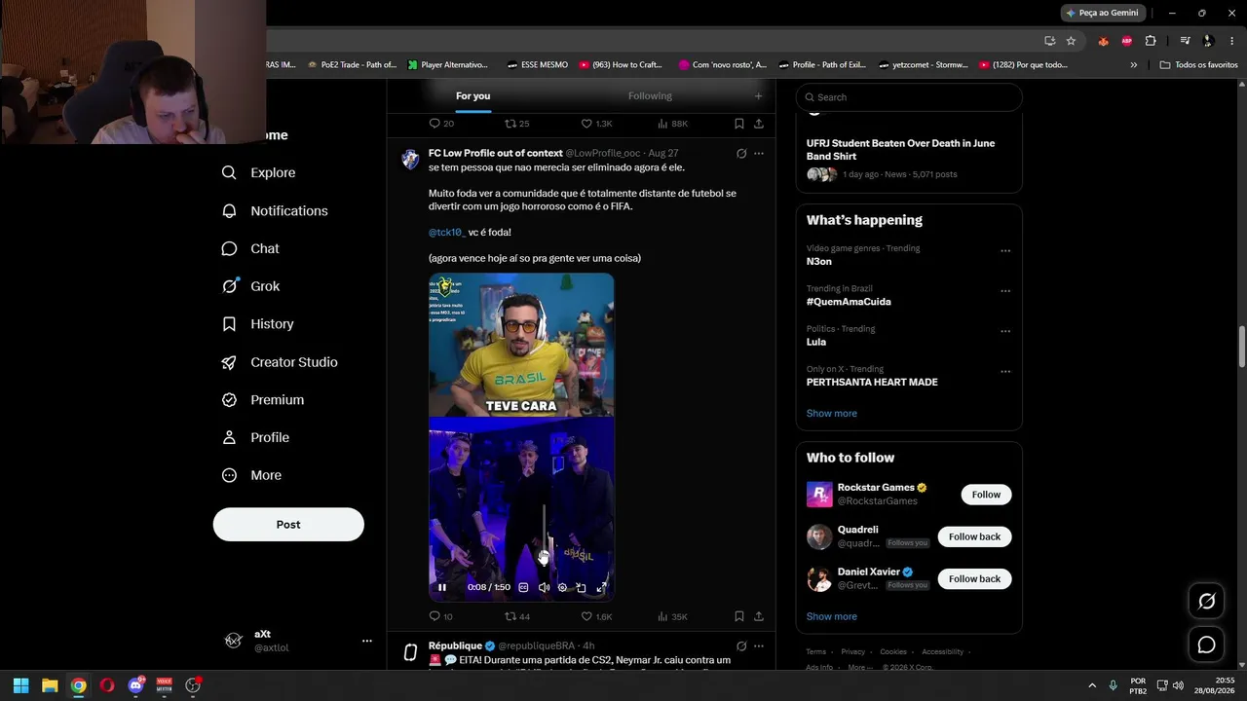Open the Grok floating button
This screenshot has height=701, width=1247.
1206,602
